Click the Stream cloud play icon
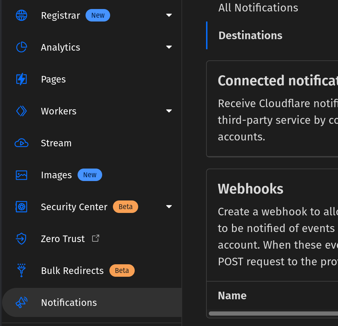 click(21, 143)
